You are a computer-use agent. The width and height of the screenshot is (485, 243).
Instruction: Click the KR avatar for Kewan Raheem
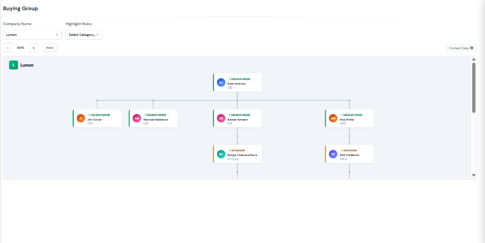tap(221, 118)
